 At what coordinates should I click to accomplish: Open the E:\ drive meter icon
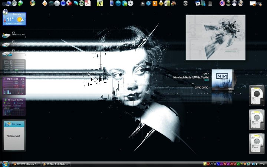click(6, 54)
